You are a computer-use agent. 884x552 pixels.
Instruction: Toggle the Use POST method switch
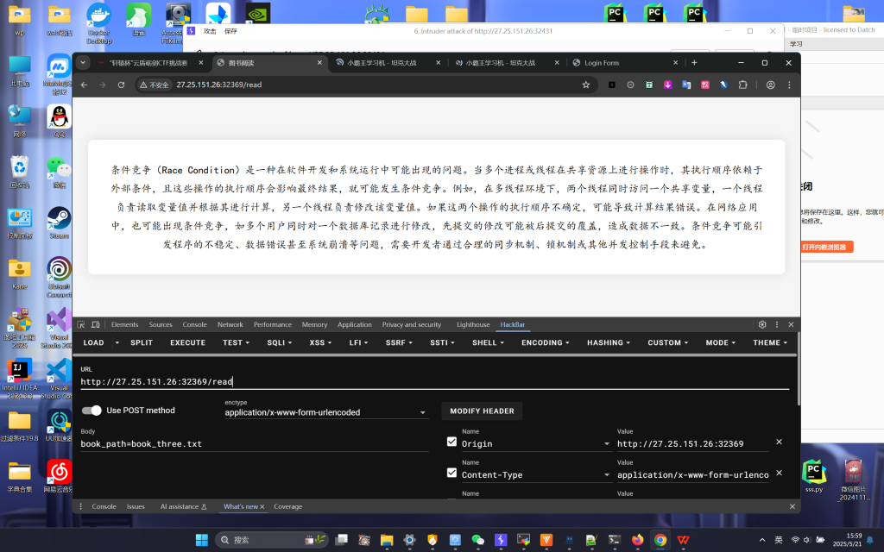[x=92, y=410]
